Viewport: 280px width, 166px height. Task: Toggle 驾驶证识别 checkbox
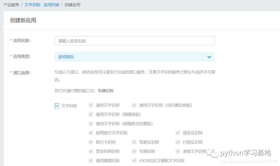134,142
